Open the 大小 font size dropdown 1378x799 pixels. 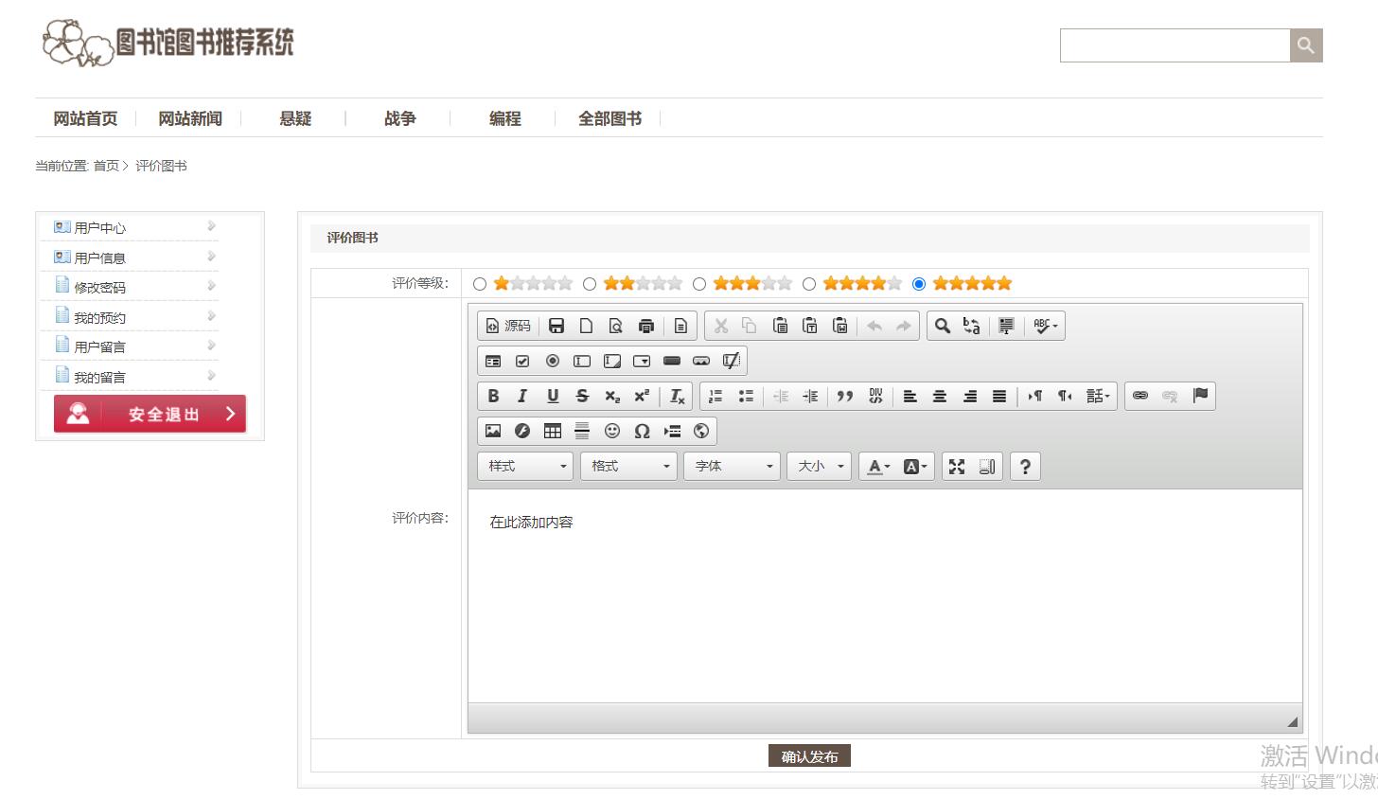pyautogui.click(x=820, y=466)
